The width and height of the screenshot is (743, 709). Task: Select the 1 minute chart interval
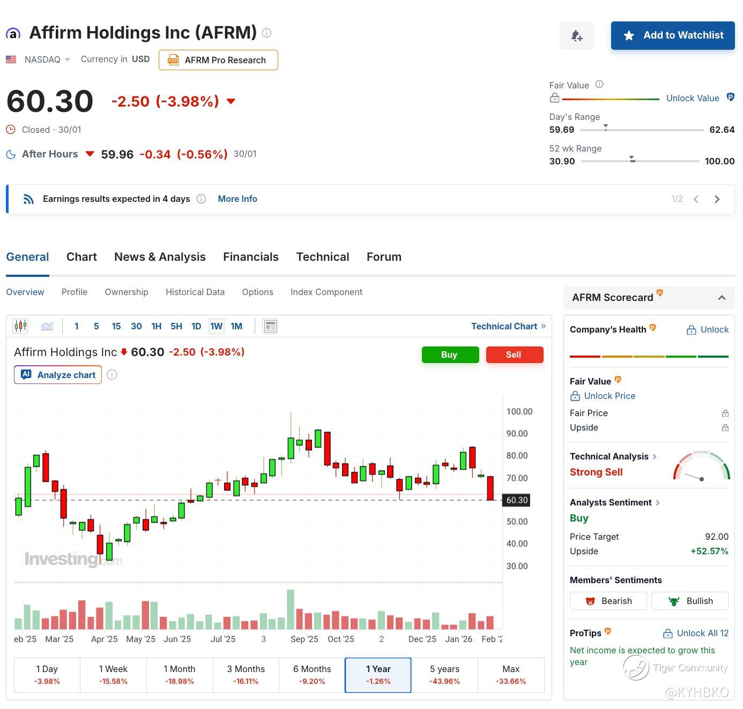click(77, 326)
